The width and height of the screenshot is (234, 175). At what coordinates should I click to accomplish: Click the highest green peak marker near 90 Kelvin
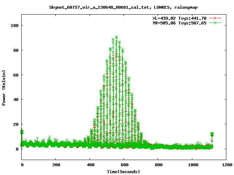click(x=116, y=37)
